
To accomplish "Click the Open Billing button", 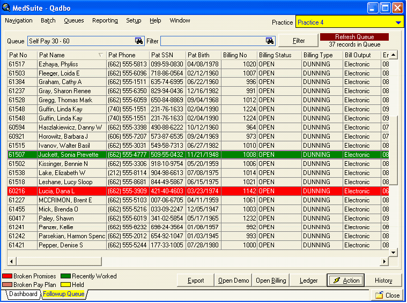I will pos(271,281).
